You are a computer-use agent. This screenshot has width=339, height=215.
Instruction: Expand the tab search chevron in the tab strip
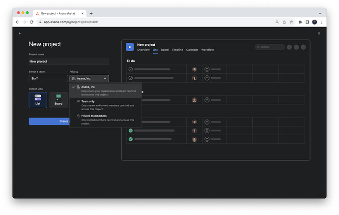point(320,13)
